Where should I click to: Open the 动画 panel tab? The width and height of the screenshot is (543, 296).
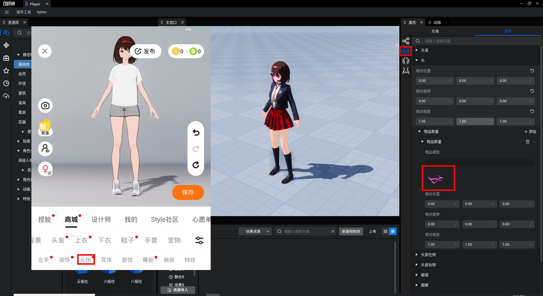(x=437, y=22)
